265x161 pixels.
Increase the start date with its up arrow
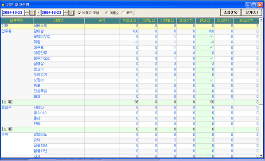point(27,11)
